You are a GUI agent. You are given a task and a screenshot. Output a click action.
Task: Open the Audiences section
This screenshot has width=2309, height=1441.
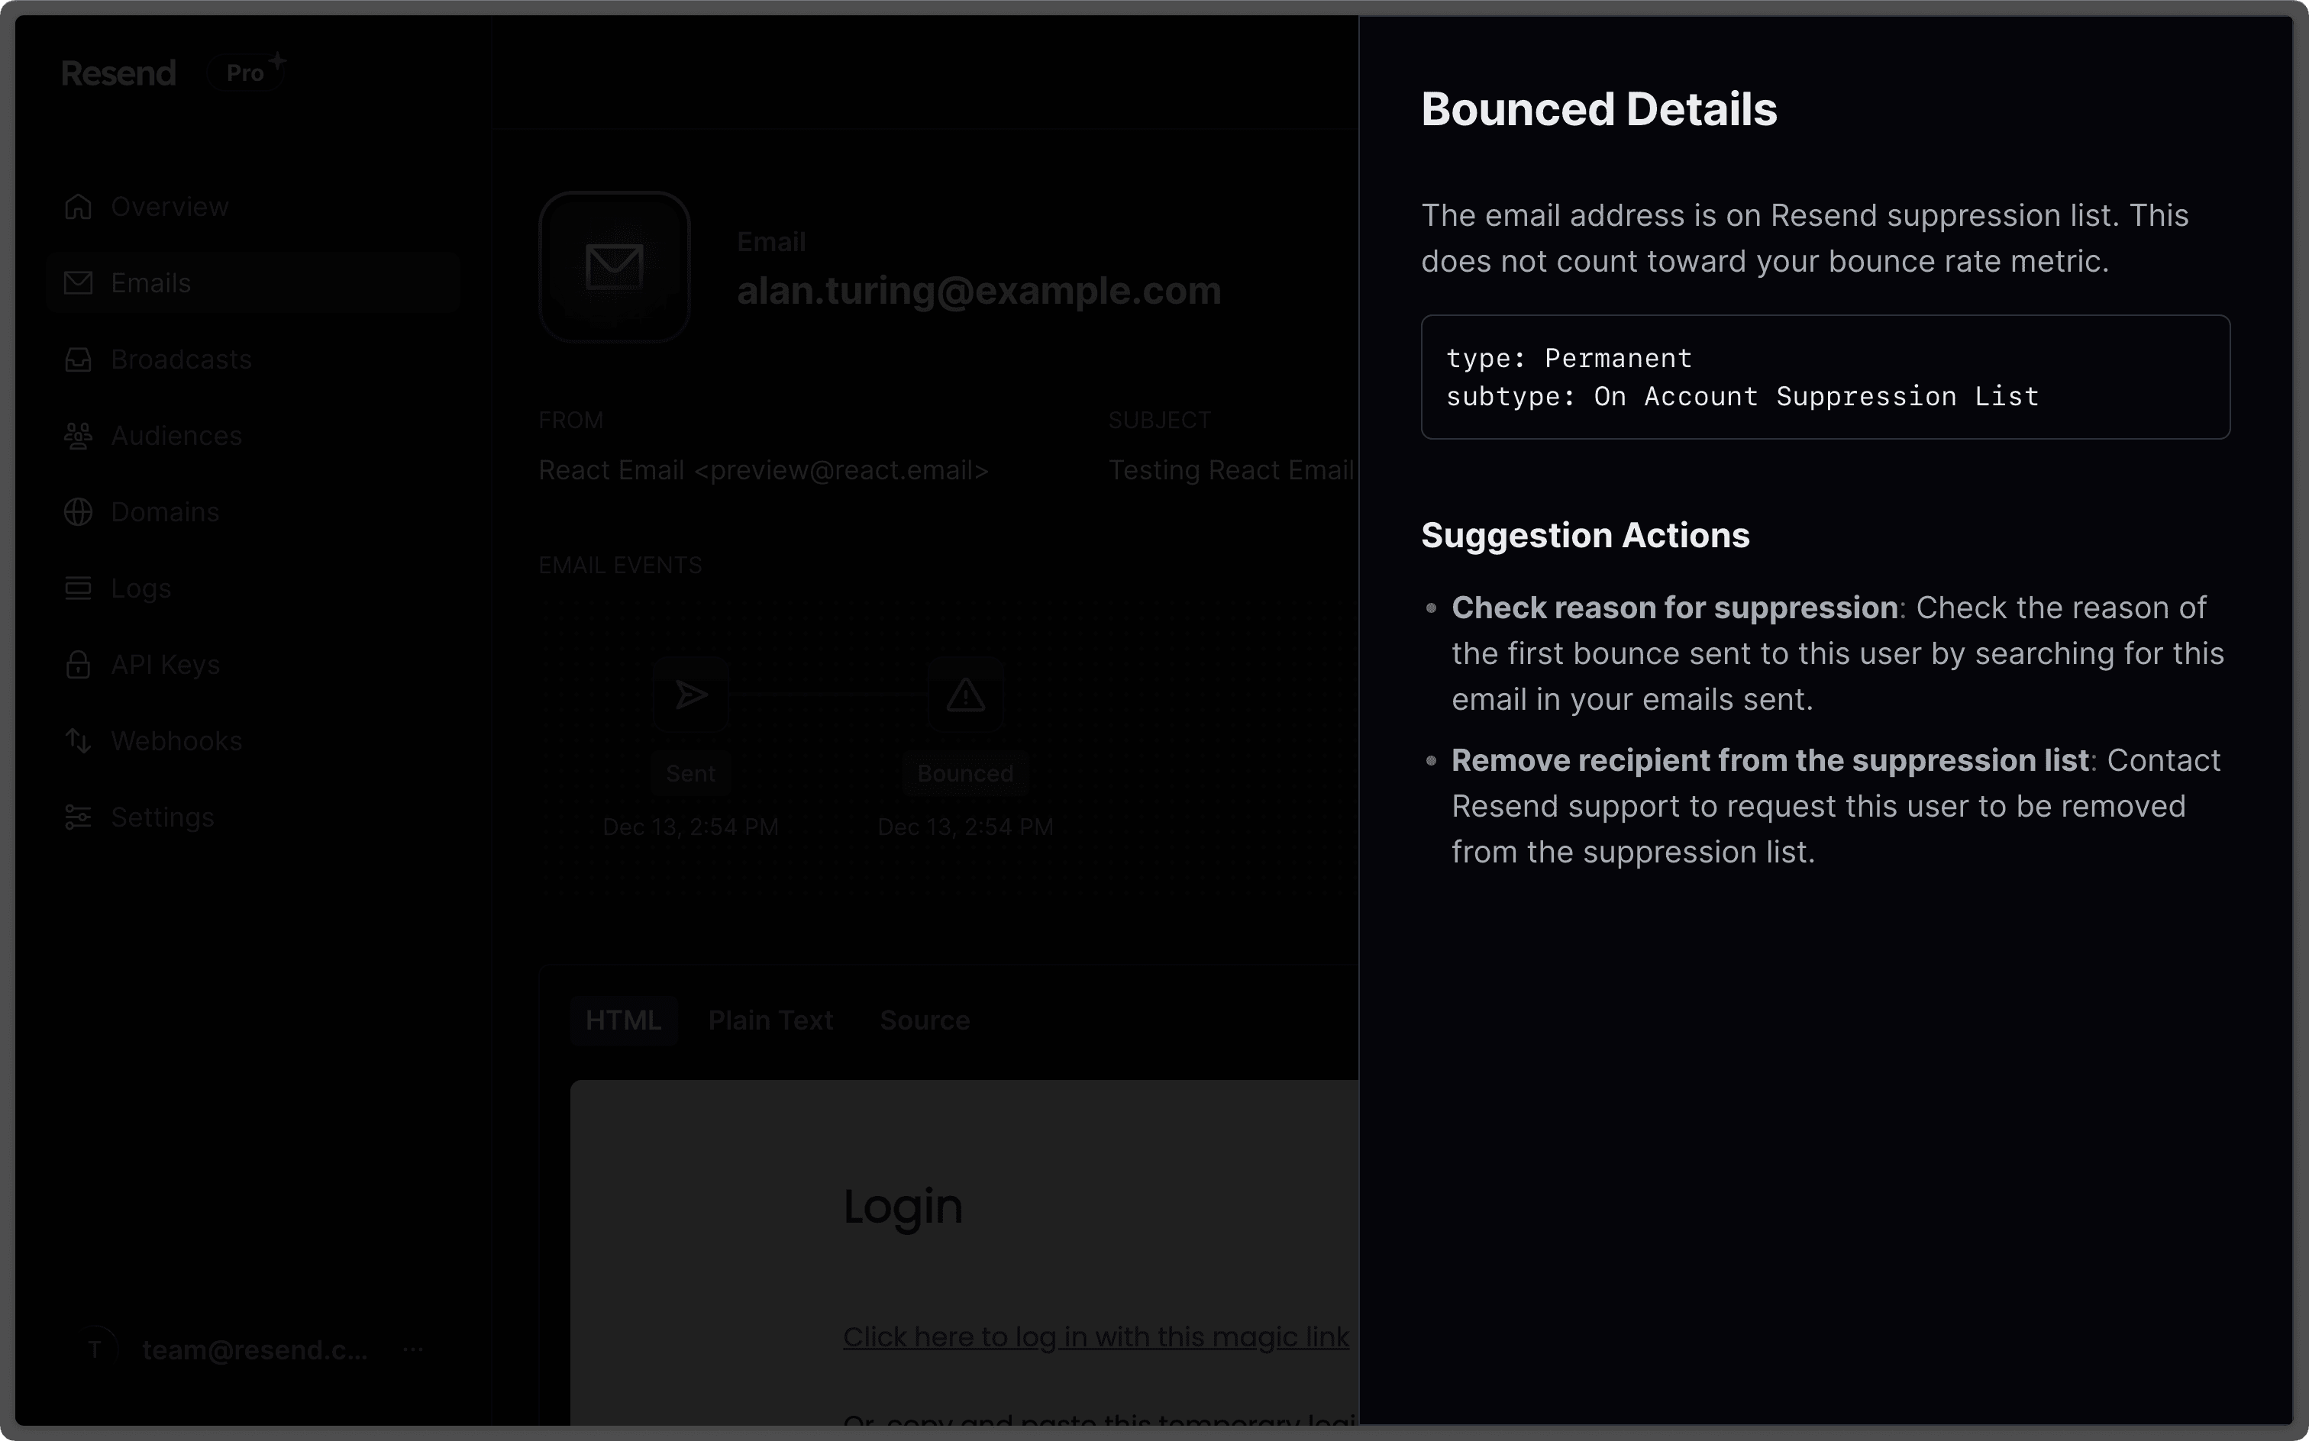(x=176, y=436)
